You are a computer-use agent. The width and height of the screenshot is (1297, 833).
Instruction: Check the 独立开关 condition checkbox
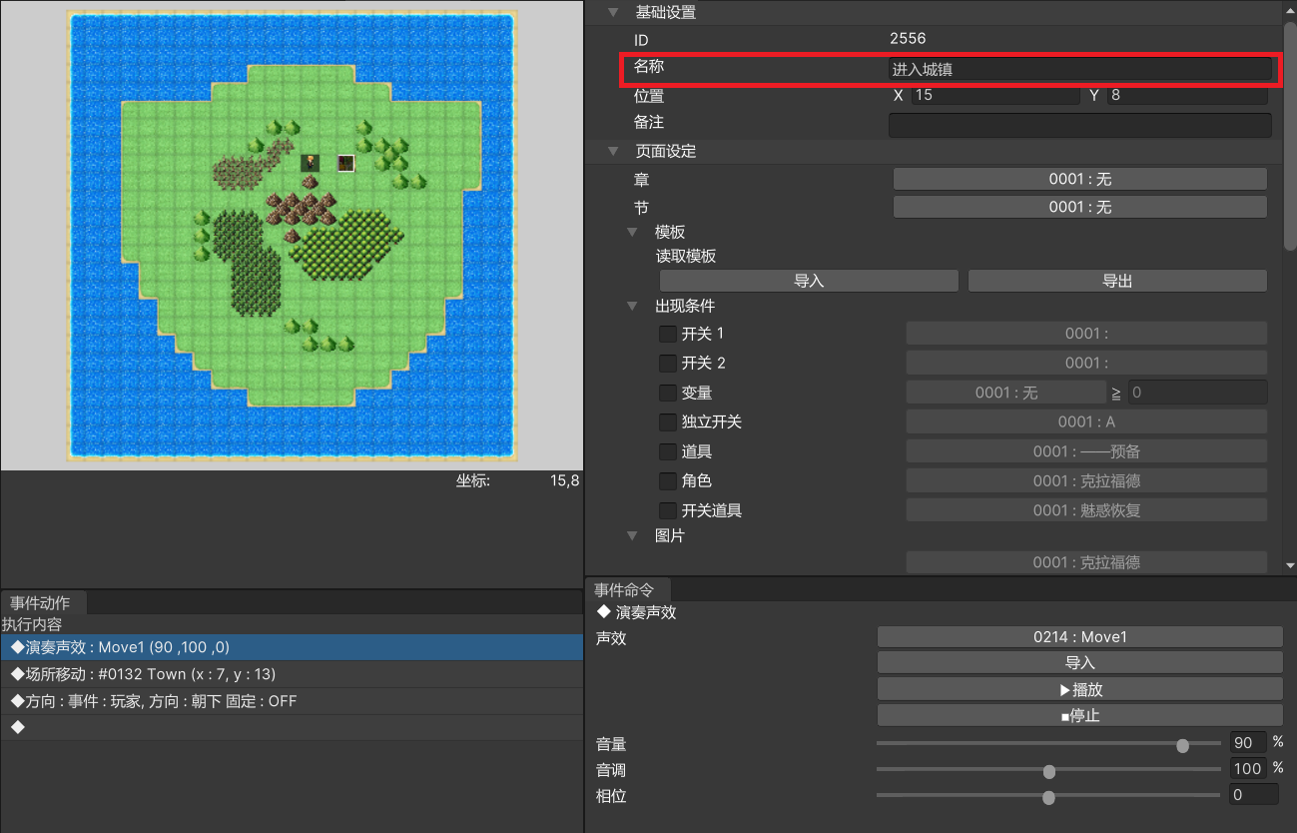click(x=667, y=422)
